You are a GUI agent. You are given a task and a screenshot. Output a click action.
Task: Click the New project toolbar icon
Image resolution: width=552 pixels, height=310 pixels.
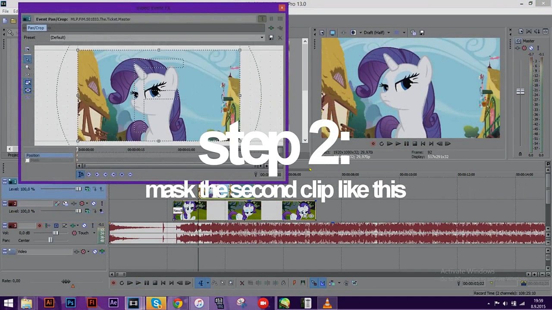coord(5,20)
